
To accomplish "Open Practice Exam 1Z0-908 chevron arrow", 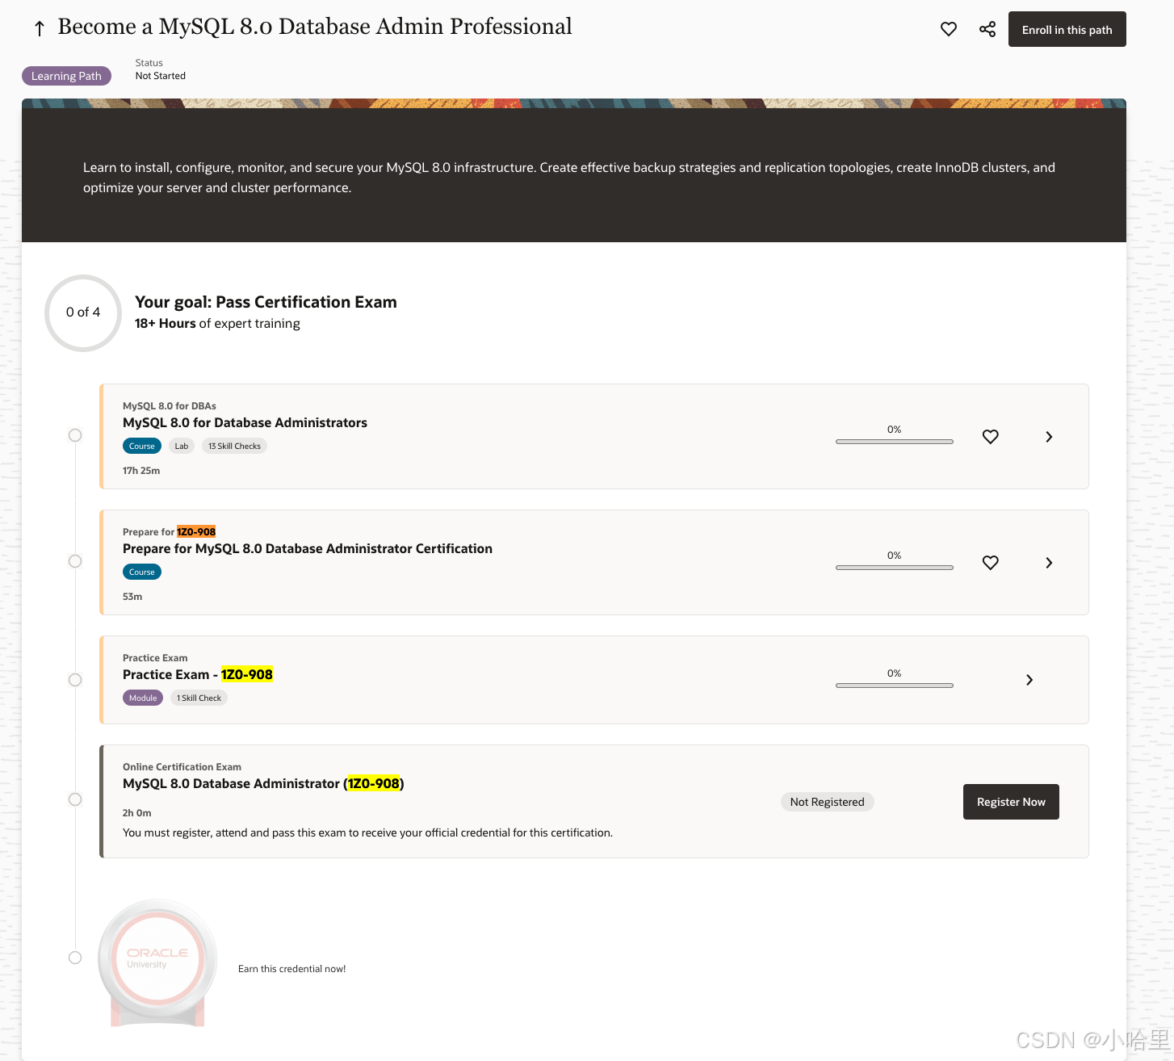I will coord(1029,680).
